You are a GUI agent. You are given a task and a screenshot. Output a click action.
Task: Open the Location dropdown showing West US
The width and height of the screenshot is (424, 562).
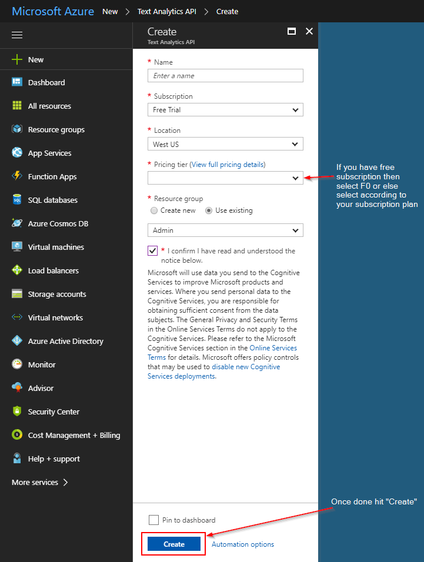tap(225, 144)
